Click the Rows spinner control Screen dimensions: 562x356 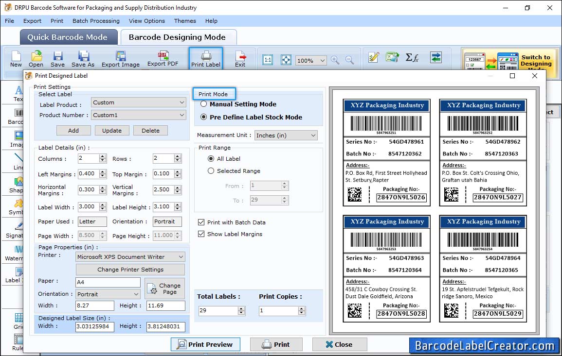coord(178,158)
